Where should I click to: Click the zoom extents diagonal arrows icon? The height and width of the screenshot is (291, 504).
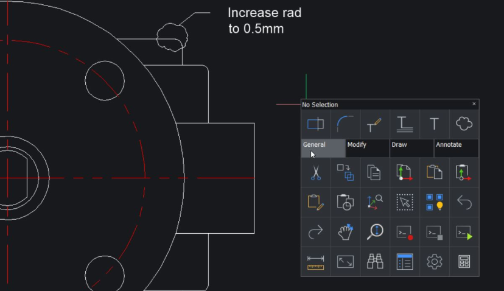click(x=345, y=262)
